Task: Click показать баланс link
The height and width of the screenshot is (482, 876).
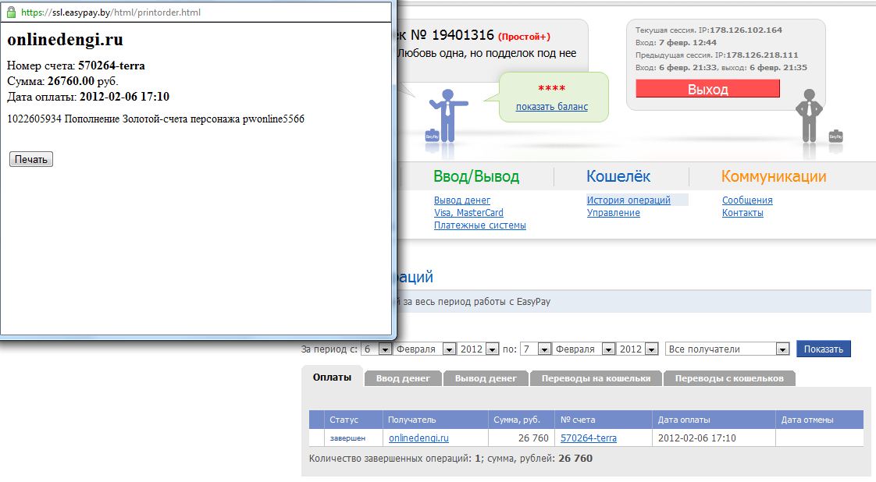Action: pos(551,107)
